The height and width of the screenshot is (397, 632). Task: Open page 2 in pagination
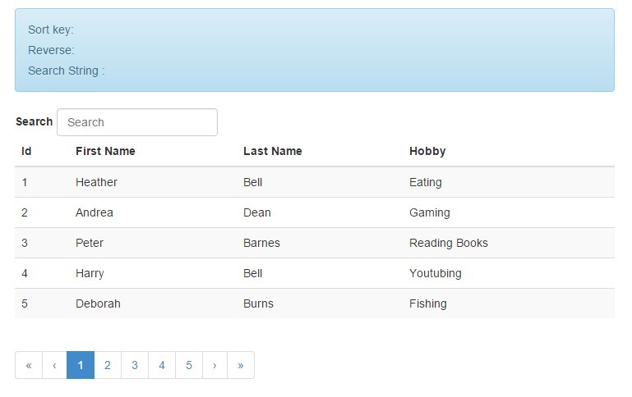pyautogui.click(x=108, y=365)
